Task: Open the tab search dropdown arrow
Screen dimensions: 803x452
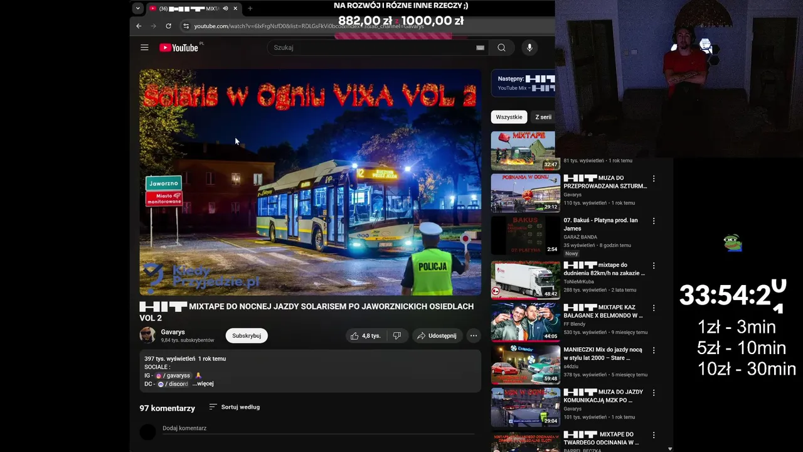Action: click(x=137, y=8)
